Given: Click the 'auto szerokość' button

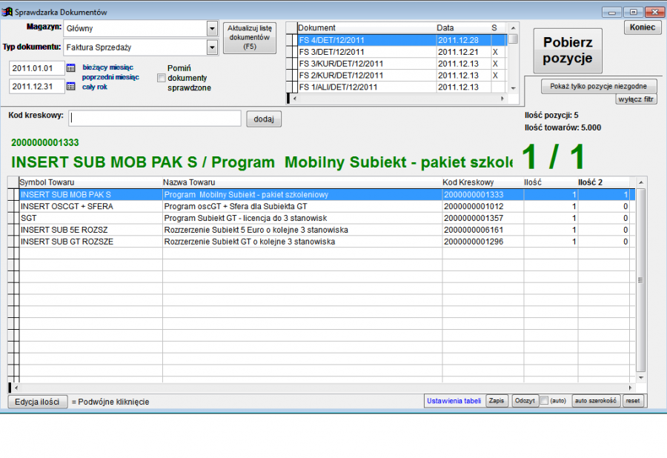Looking at the screenshot, I should click(x=596, y=401).
